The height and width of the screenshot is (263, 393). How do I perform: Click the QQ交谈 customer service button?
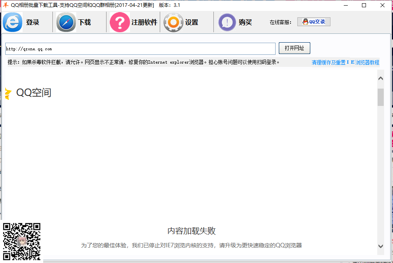[x=314, y=21]
